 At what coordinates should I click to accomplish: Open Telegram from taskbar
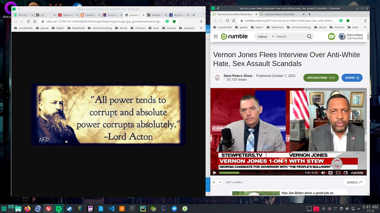pyautogui.click(x=174, y=209)
